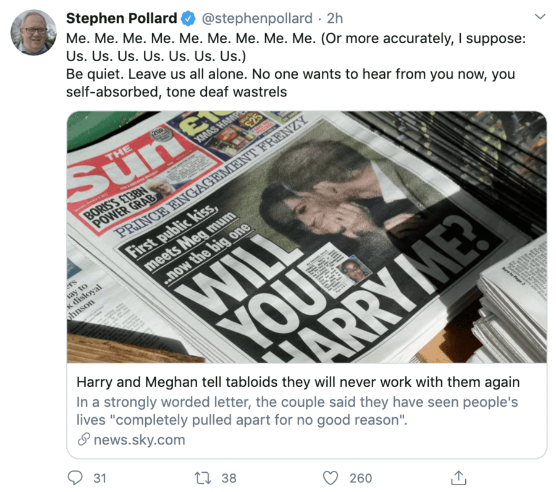
Task: Click the Stephen Pollard display name
Action: (121, 18)
